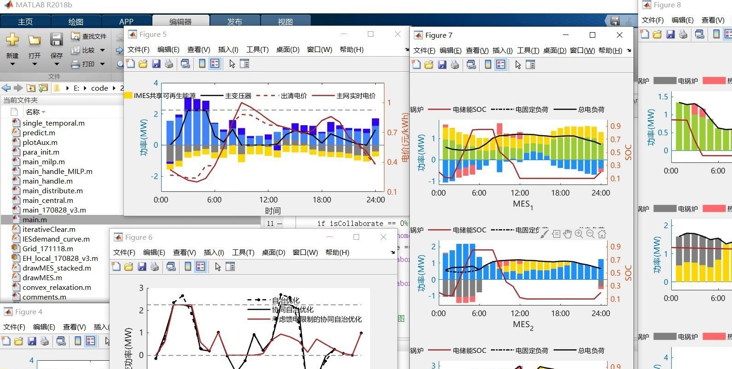This screenshot has width=732, height=369.
Task: Open 文件(F) menu in Figure 5
Action: pos(139,49)
